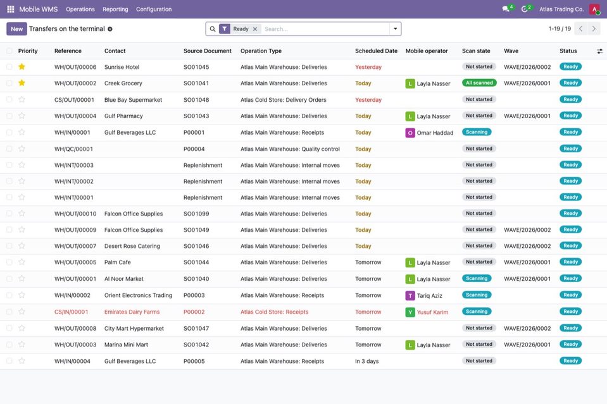Screen dimensions: 607x404
Task: Set priority star on CS/IN/00001
Action: click(22, 312)
